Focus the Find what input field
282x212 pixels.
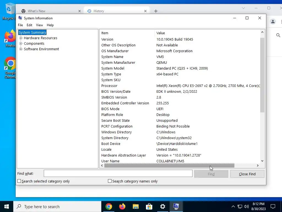point(118,173)
